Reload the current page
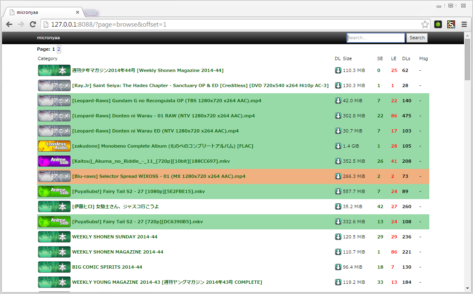Image resolution: width=473 pixels, height=294 pixels. [x=33, y=25]
